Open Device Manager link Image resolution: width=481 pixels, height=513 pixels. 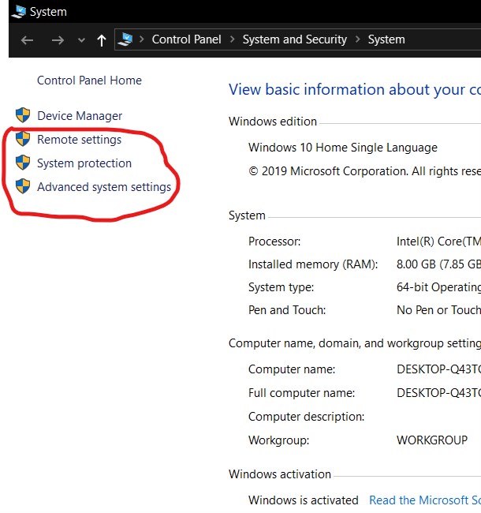pyautogui.click(x=80, y=116)
